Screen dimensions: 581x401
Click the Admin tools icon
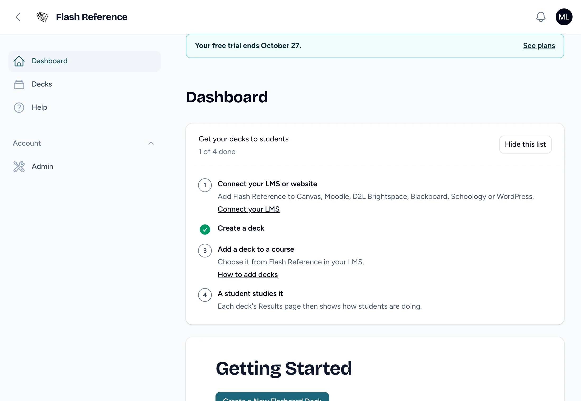point(19,166)
